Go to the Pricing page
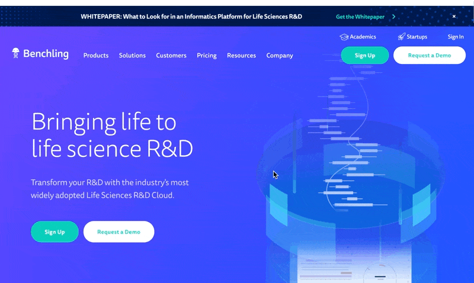The height and width of the screenshot is (283, 474). point(207,56)
